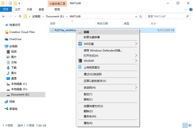Go forward with the right arrow

click(10, 17)
